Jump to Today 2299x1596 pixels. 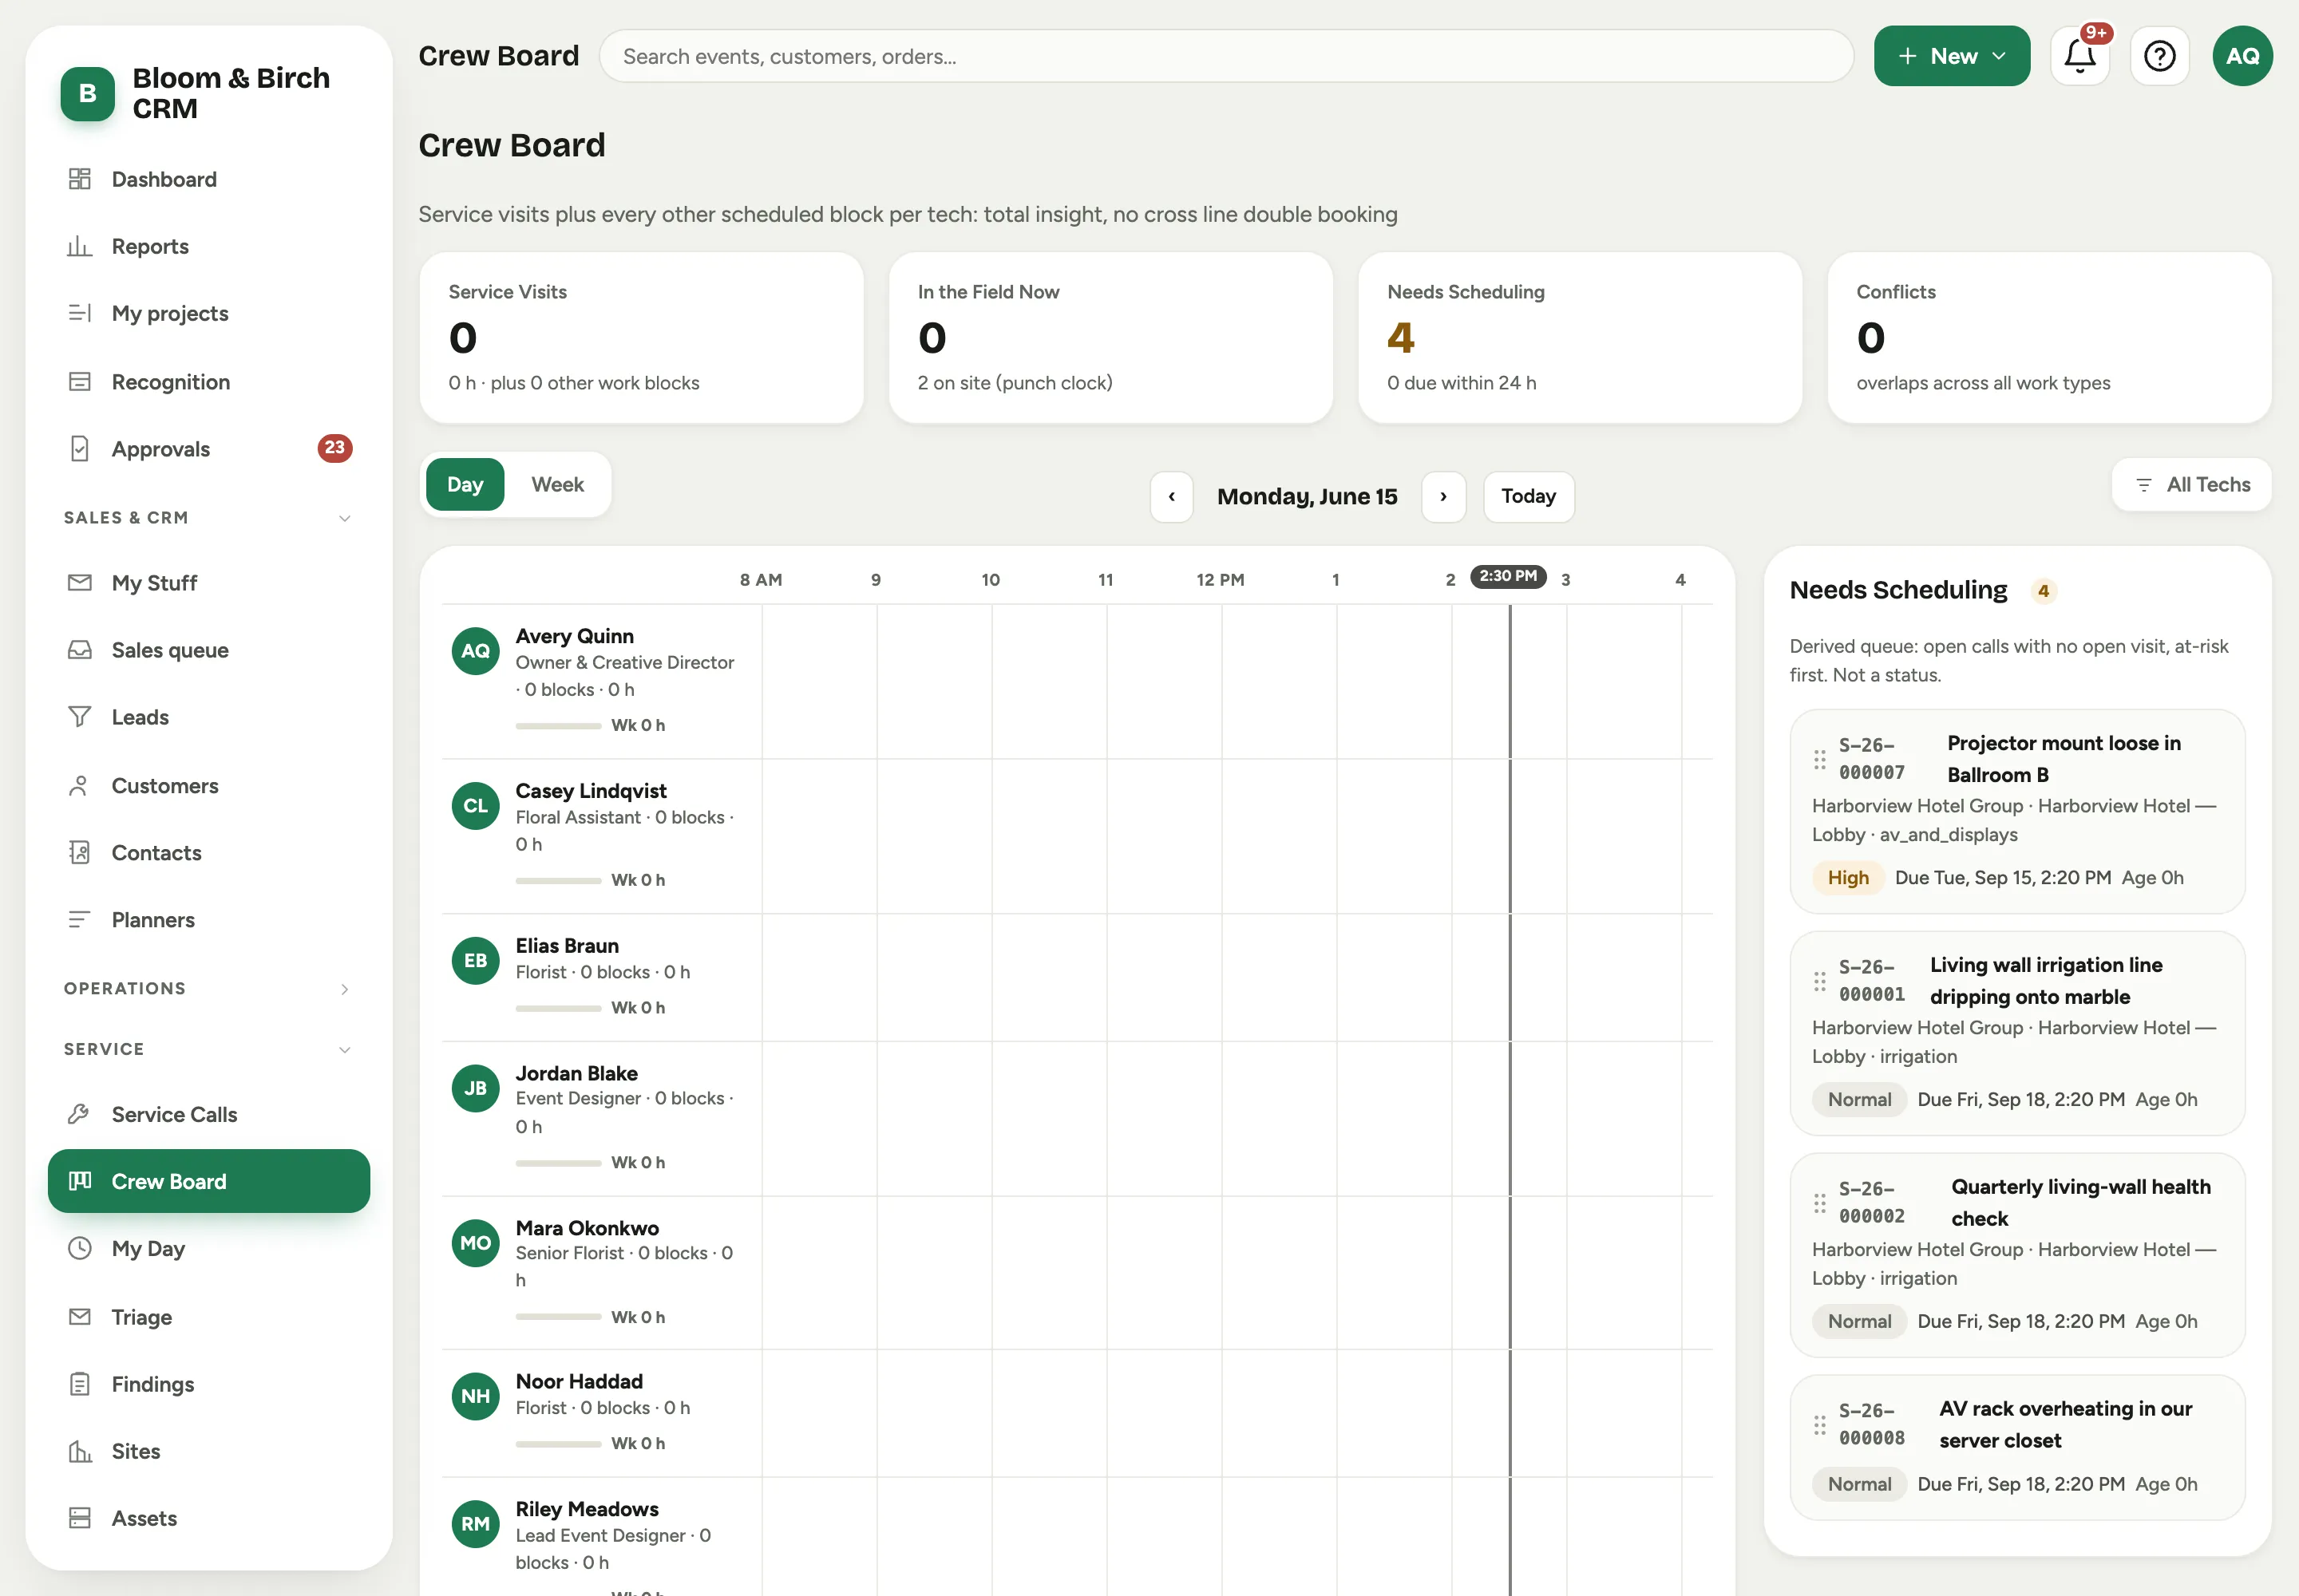(1529, 497)
